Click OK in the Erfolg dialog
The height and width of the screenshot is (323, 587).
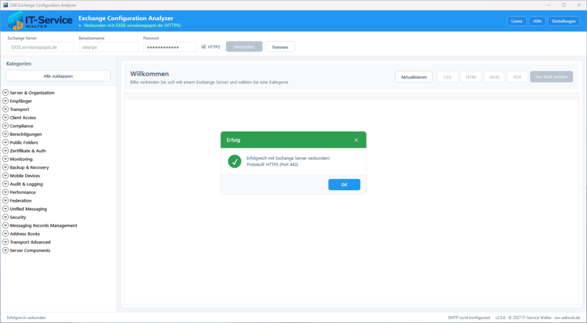[345, 184]
